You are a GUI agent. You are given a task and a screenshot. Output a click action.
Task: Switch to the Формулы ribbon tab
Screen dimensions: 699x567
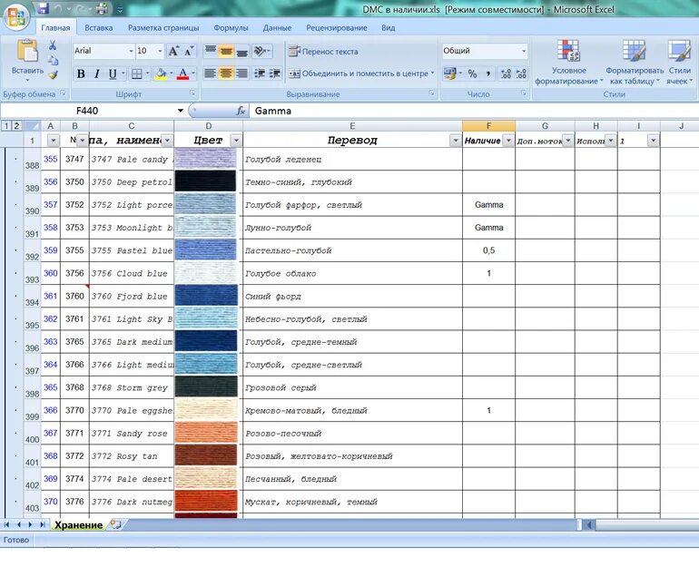click(x=231, y=27)
